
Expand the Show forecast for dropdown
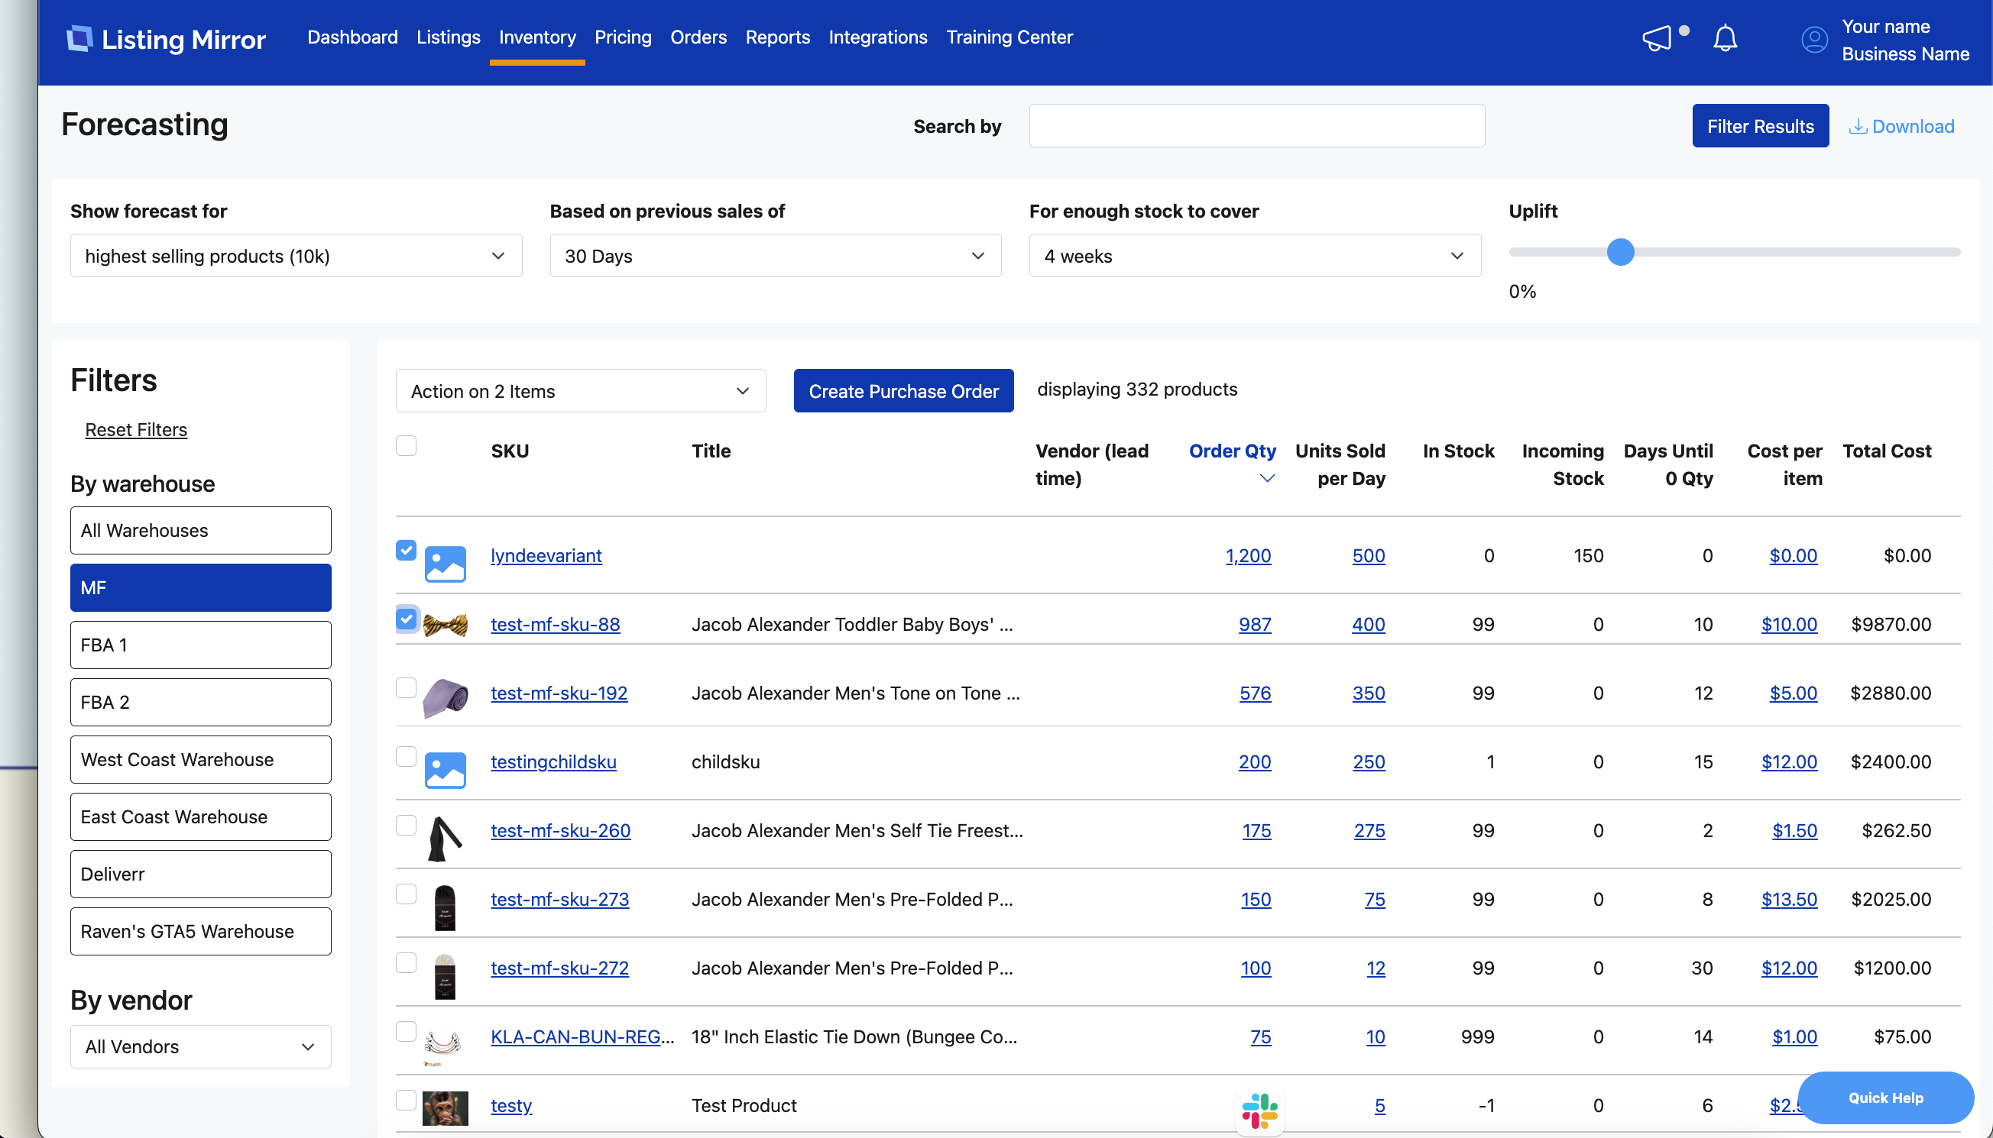(296, 256)
